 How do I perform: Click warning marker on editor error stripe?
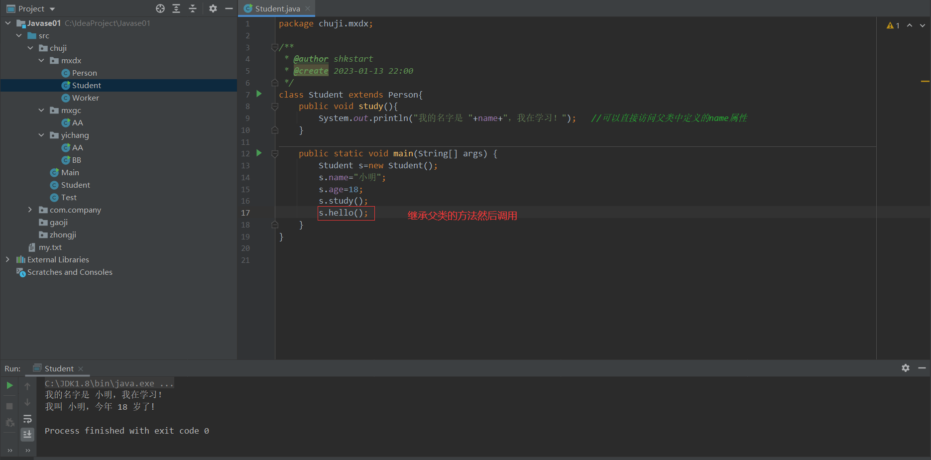tap(925, 81)
